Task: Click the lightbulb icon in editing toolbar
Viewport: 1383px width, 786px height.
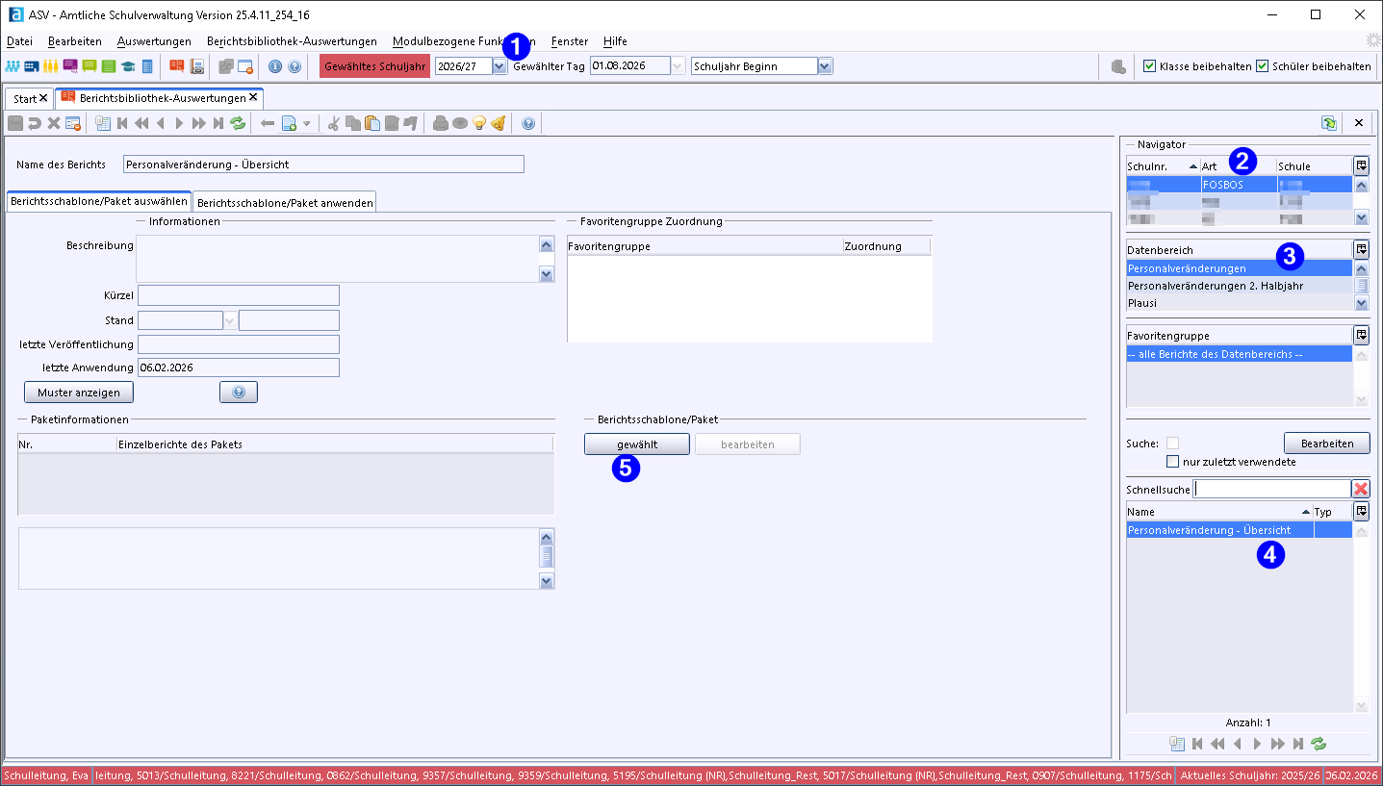Action: click(x=478, y=123)
